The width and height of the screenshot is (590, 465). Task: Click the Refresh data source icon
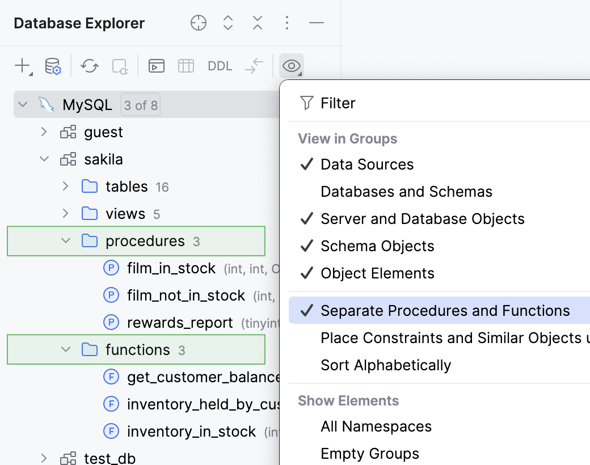click(89, 66)
